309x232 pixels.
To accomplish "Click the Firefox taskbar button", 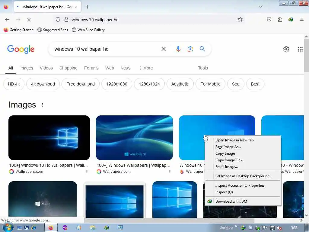I will click(x=51, y=228).
